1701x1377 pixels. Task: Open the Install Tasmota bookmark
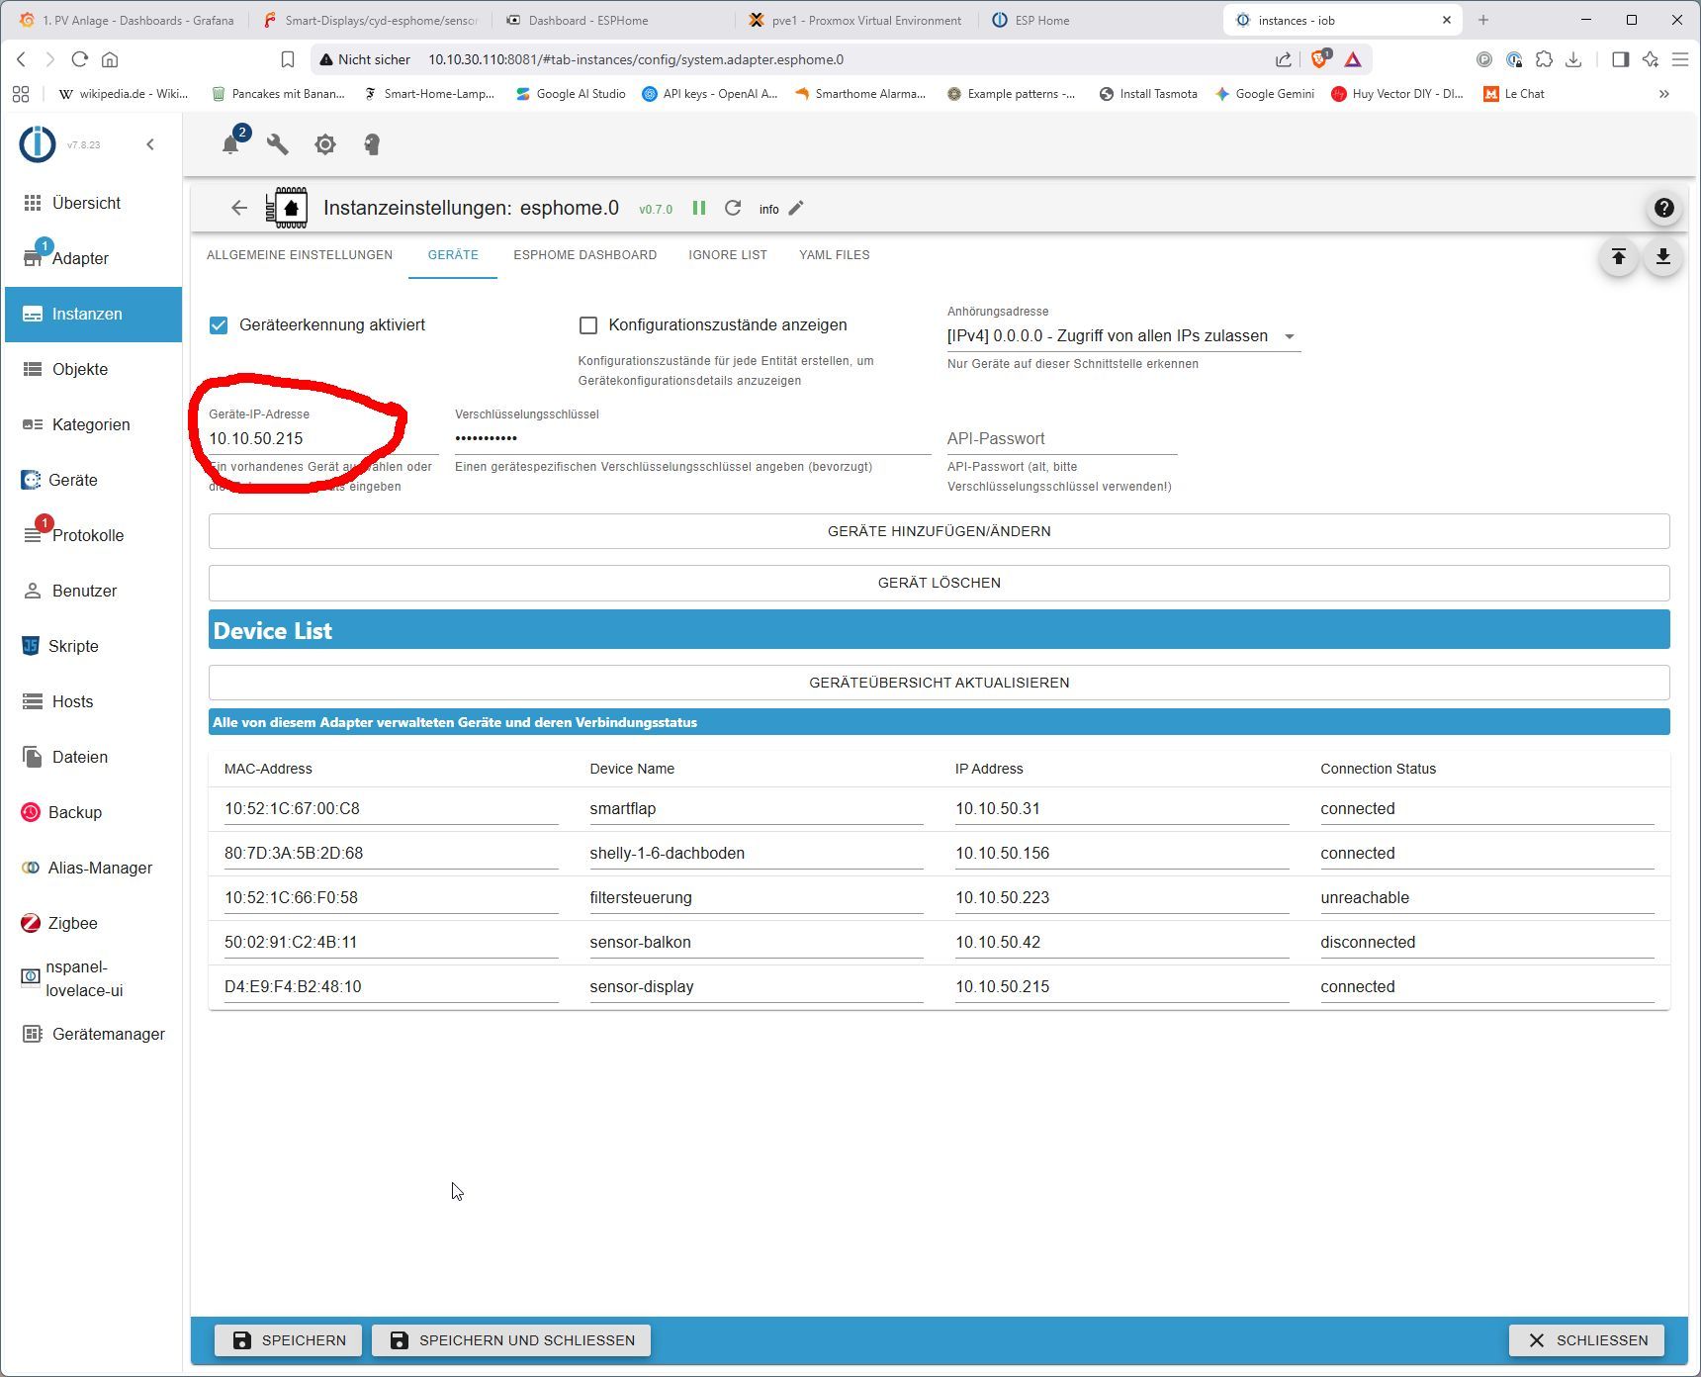1148,94
